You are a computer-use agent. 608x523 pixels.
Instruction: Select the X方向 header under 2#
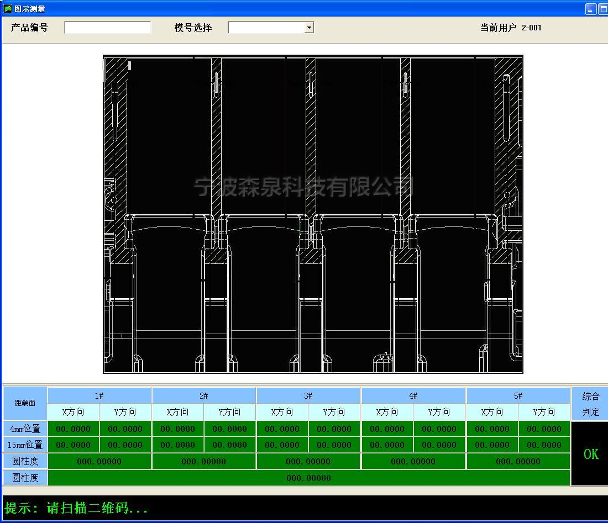click(x=177, y=411)
